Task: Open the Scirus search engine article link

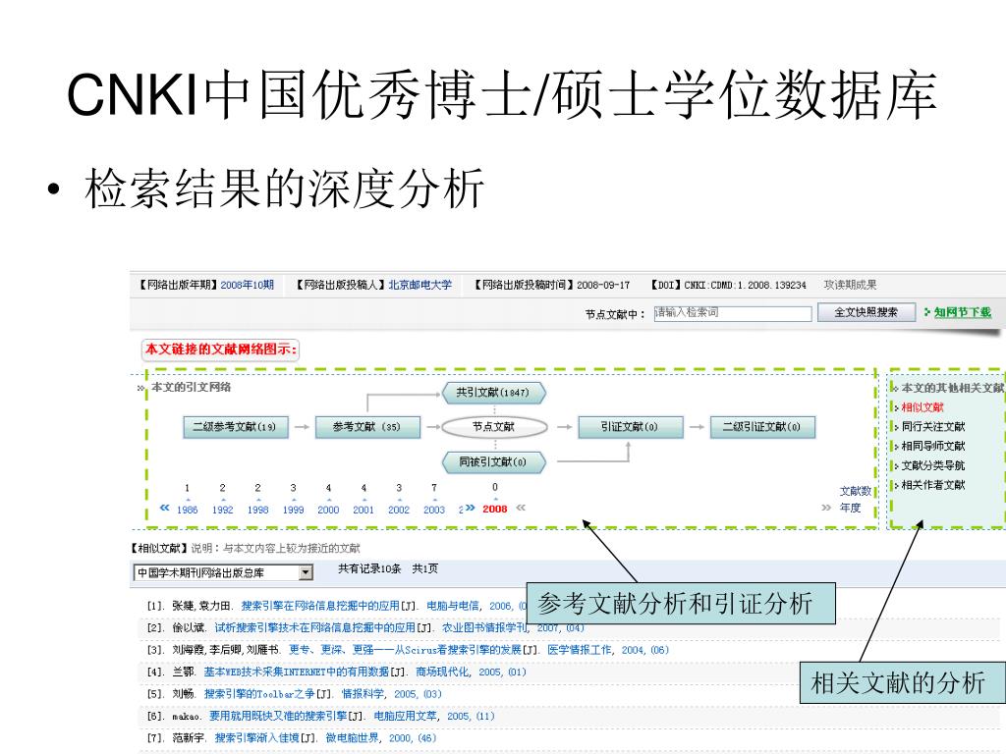Action: click(405, 650)
